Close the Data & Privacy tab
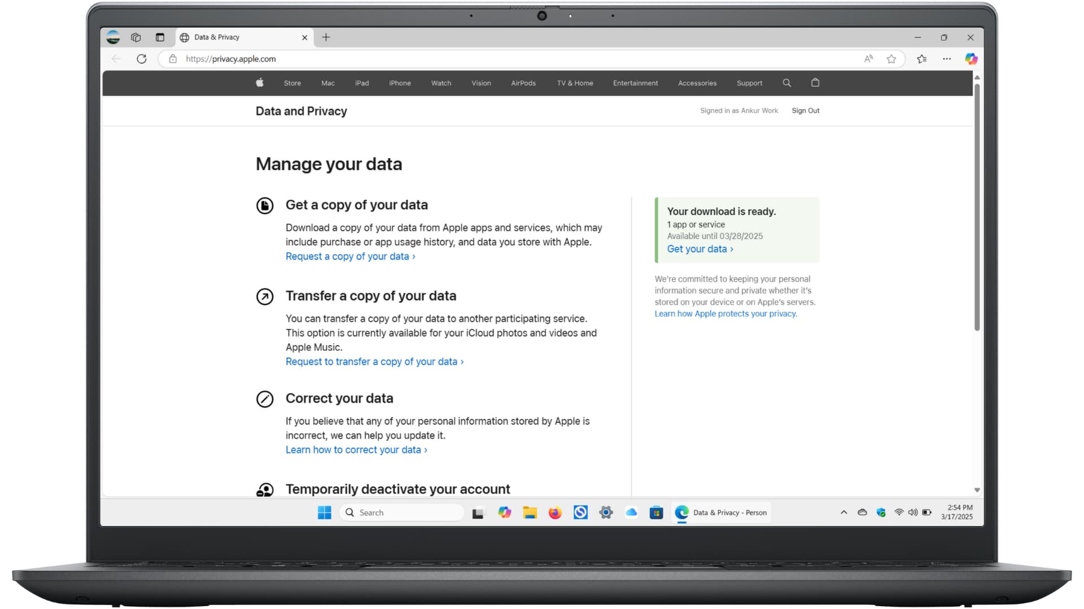This screenshot has width=1084, height=609. [x=304, y=37]
